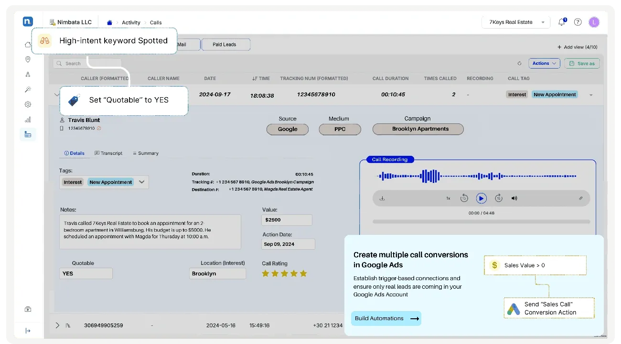
Task: Mute the recording with the speaker icon
Action: (514, 198)
